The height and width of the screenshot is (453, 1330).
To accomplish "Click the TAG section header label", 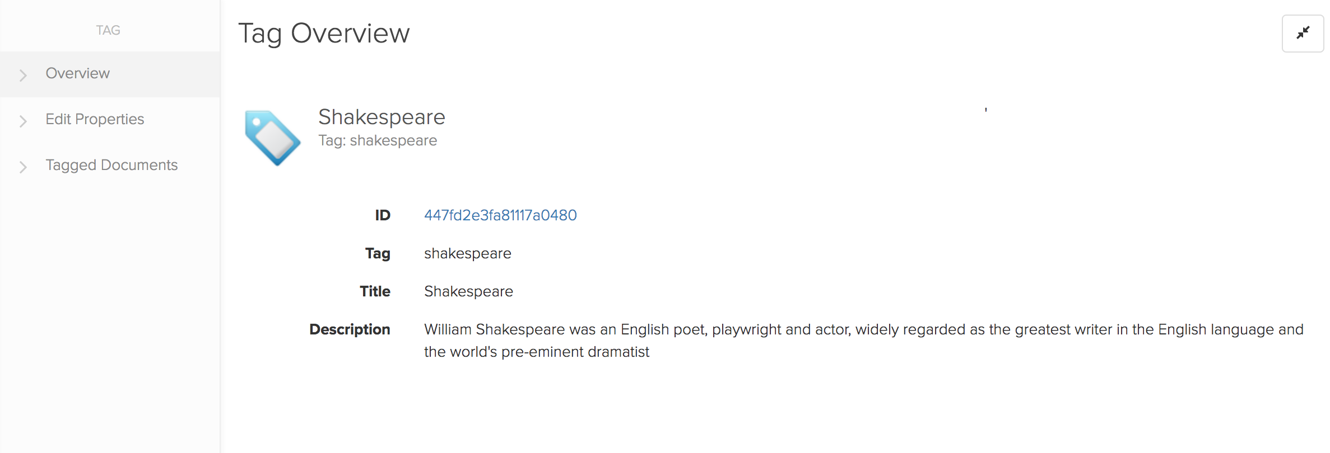I will [x=108, y=30].
